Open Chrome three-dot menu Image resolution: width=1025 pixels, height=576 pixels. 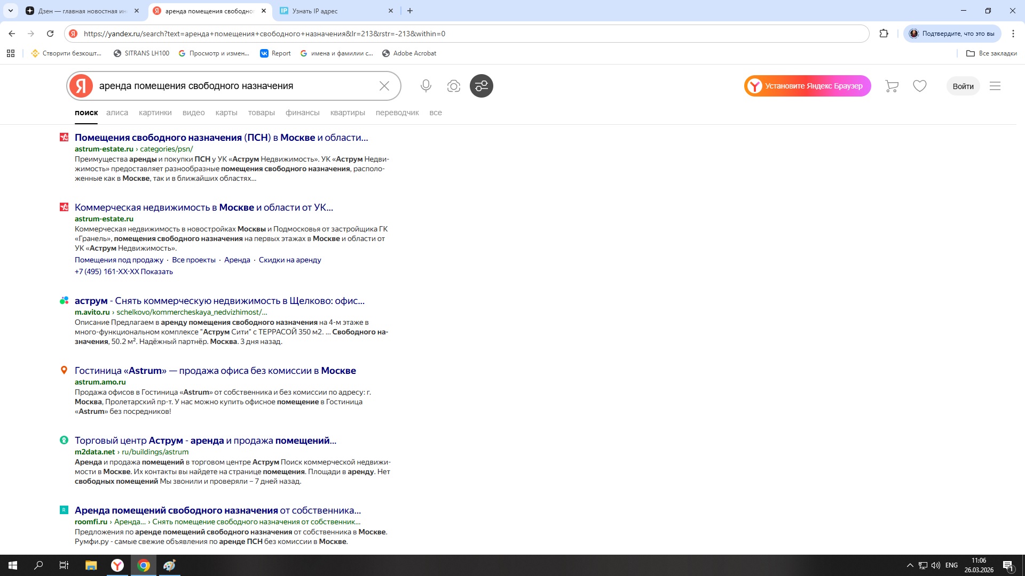(x=1013, y=34)
